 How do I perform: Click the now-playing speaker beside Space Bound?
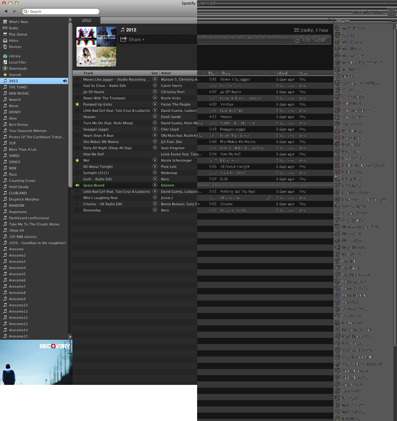77,185
